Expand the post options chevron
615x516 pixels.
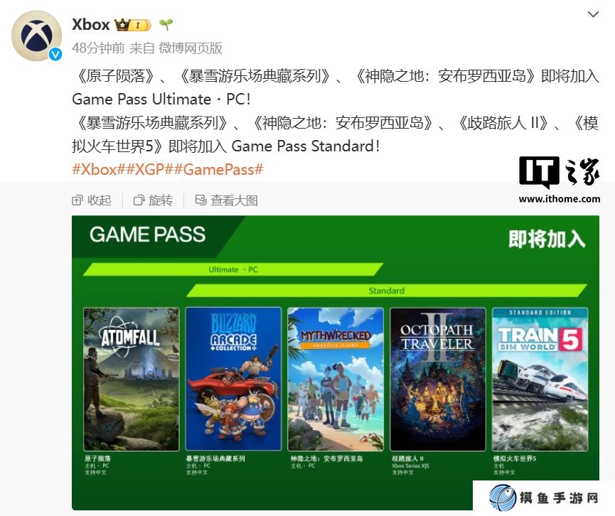click(x=593, y=14)
